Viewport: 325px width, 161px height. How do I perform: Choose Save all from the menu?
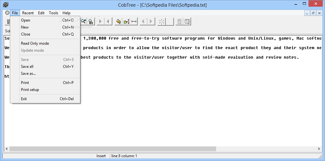[x=45, y=67]
